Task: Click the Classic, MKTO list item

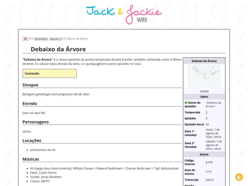Action: point(40,181)
